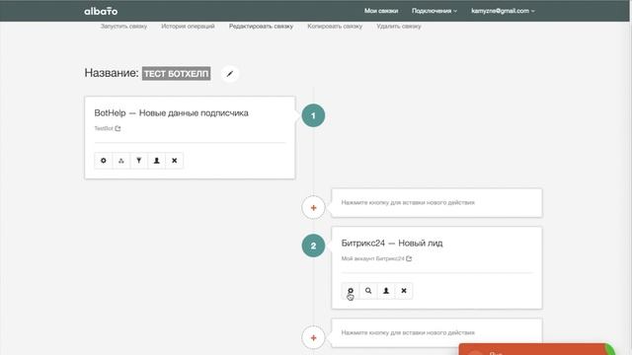Image resolution: width=632 pixels, height=355 pixels.
Task: Click the user icon on Битрикс24 step
Action: pyautogui.click(x=386, y=291)
